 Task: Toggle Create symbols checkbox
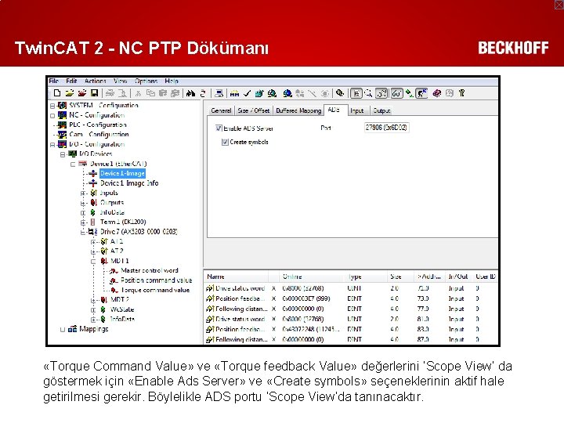225,142
